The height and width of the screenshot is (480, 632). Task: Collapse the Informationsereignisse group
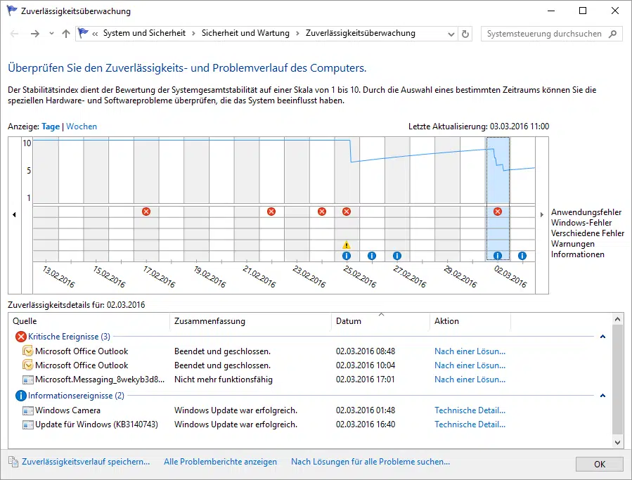coord(602,396)
